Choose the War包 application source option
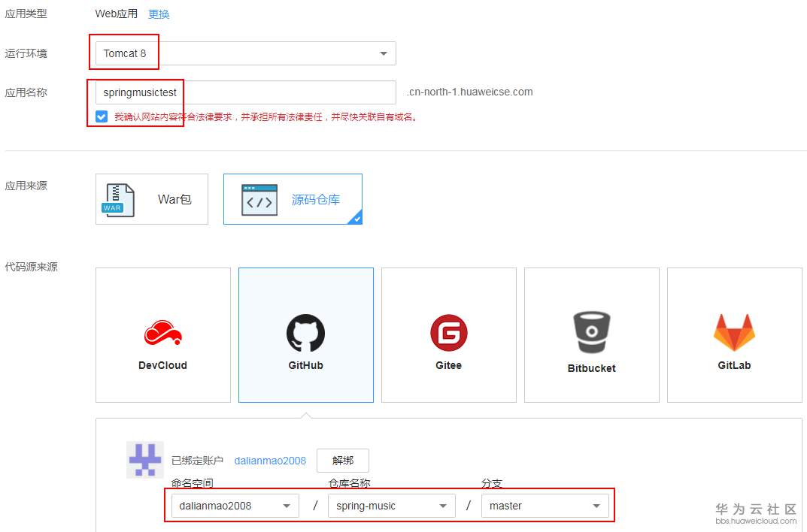This screenshot has width=807, height=532. [x=152, y=199]
